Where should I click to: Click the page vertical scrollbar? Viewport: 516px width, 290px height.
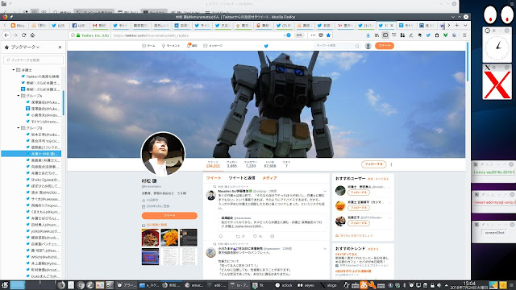point(468,62)
